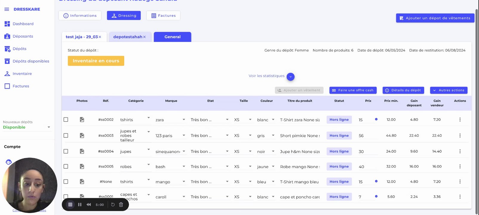Open brand dropdown showing zara
Viewport: 479px width, 215px height.
[184, 119]
